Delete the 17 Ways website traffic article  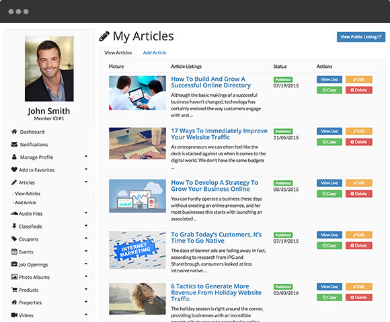(x=358, y=142)
